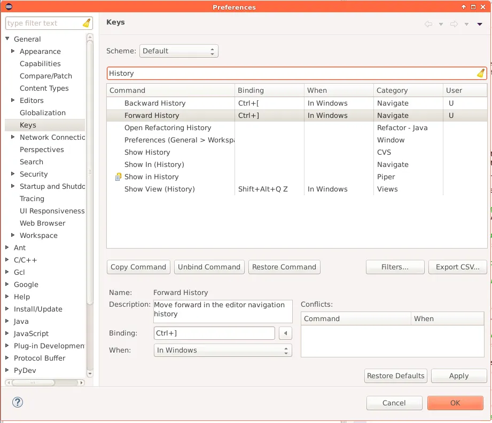Click the tree vertical scrollbar down arrow
Viewport: 492px width, 423px height.
click(90, 373)
